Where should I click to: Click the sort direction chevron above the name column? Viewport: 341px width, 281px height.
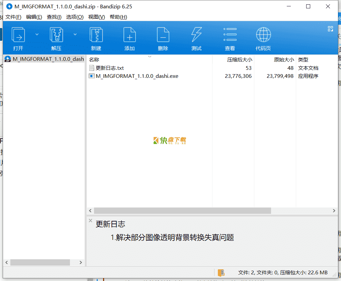[150, 56]
